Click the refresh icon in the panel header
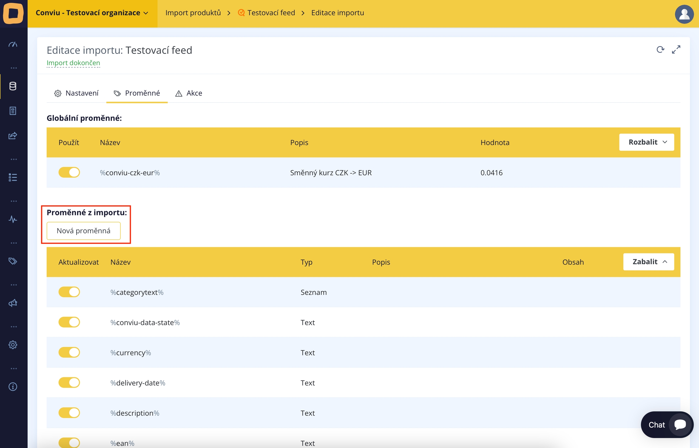The width and height of the screenshot is (699, 448). 660,49
